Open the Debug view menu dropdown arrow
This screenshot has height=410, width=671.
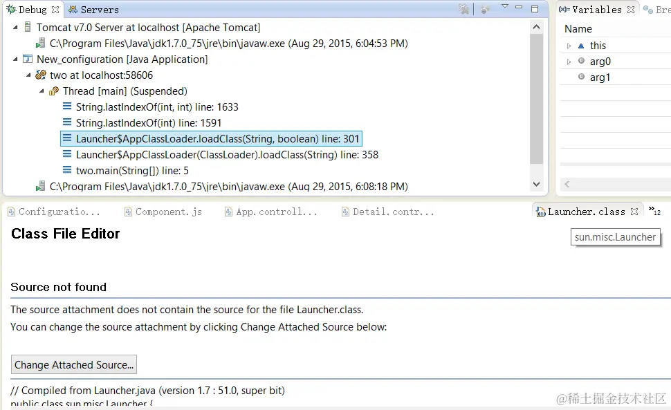click(x=505, y=6)
